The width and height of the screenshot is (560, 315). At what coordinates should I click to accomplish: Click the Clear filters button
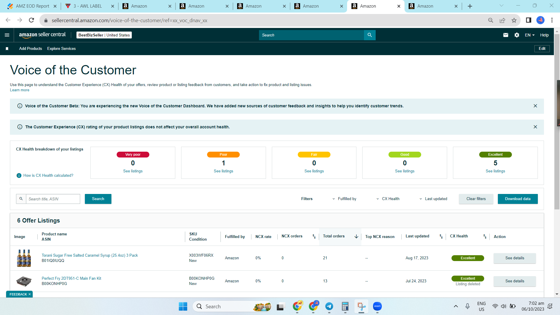point(476,199)
